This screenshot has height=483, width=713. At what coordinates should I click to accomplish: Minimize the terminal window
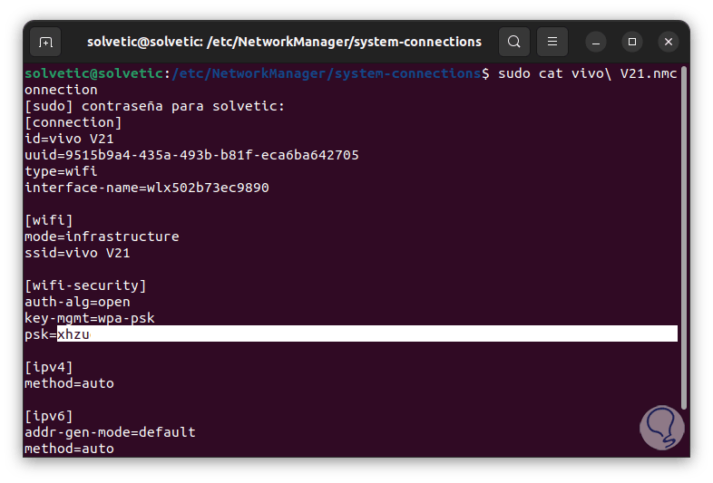[596, 42]
